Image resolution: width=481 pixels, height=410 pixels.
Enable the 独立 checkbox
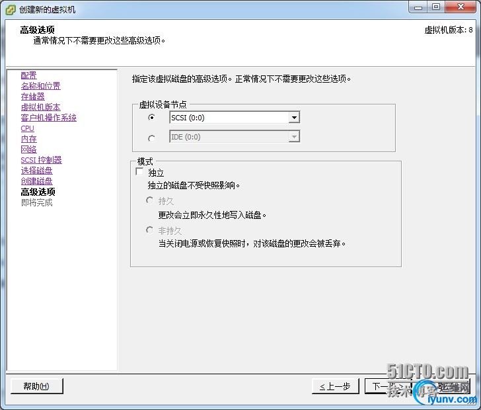click(139, 171)
